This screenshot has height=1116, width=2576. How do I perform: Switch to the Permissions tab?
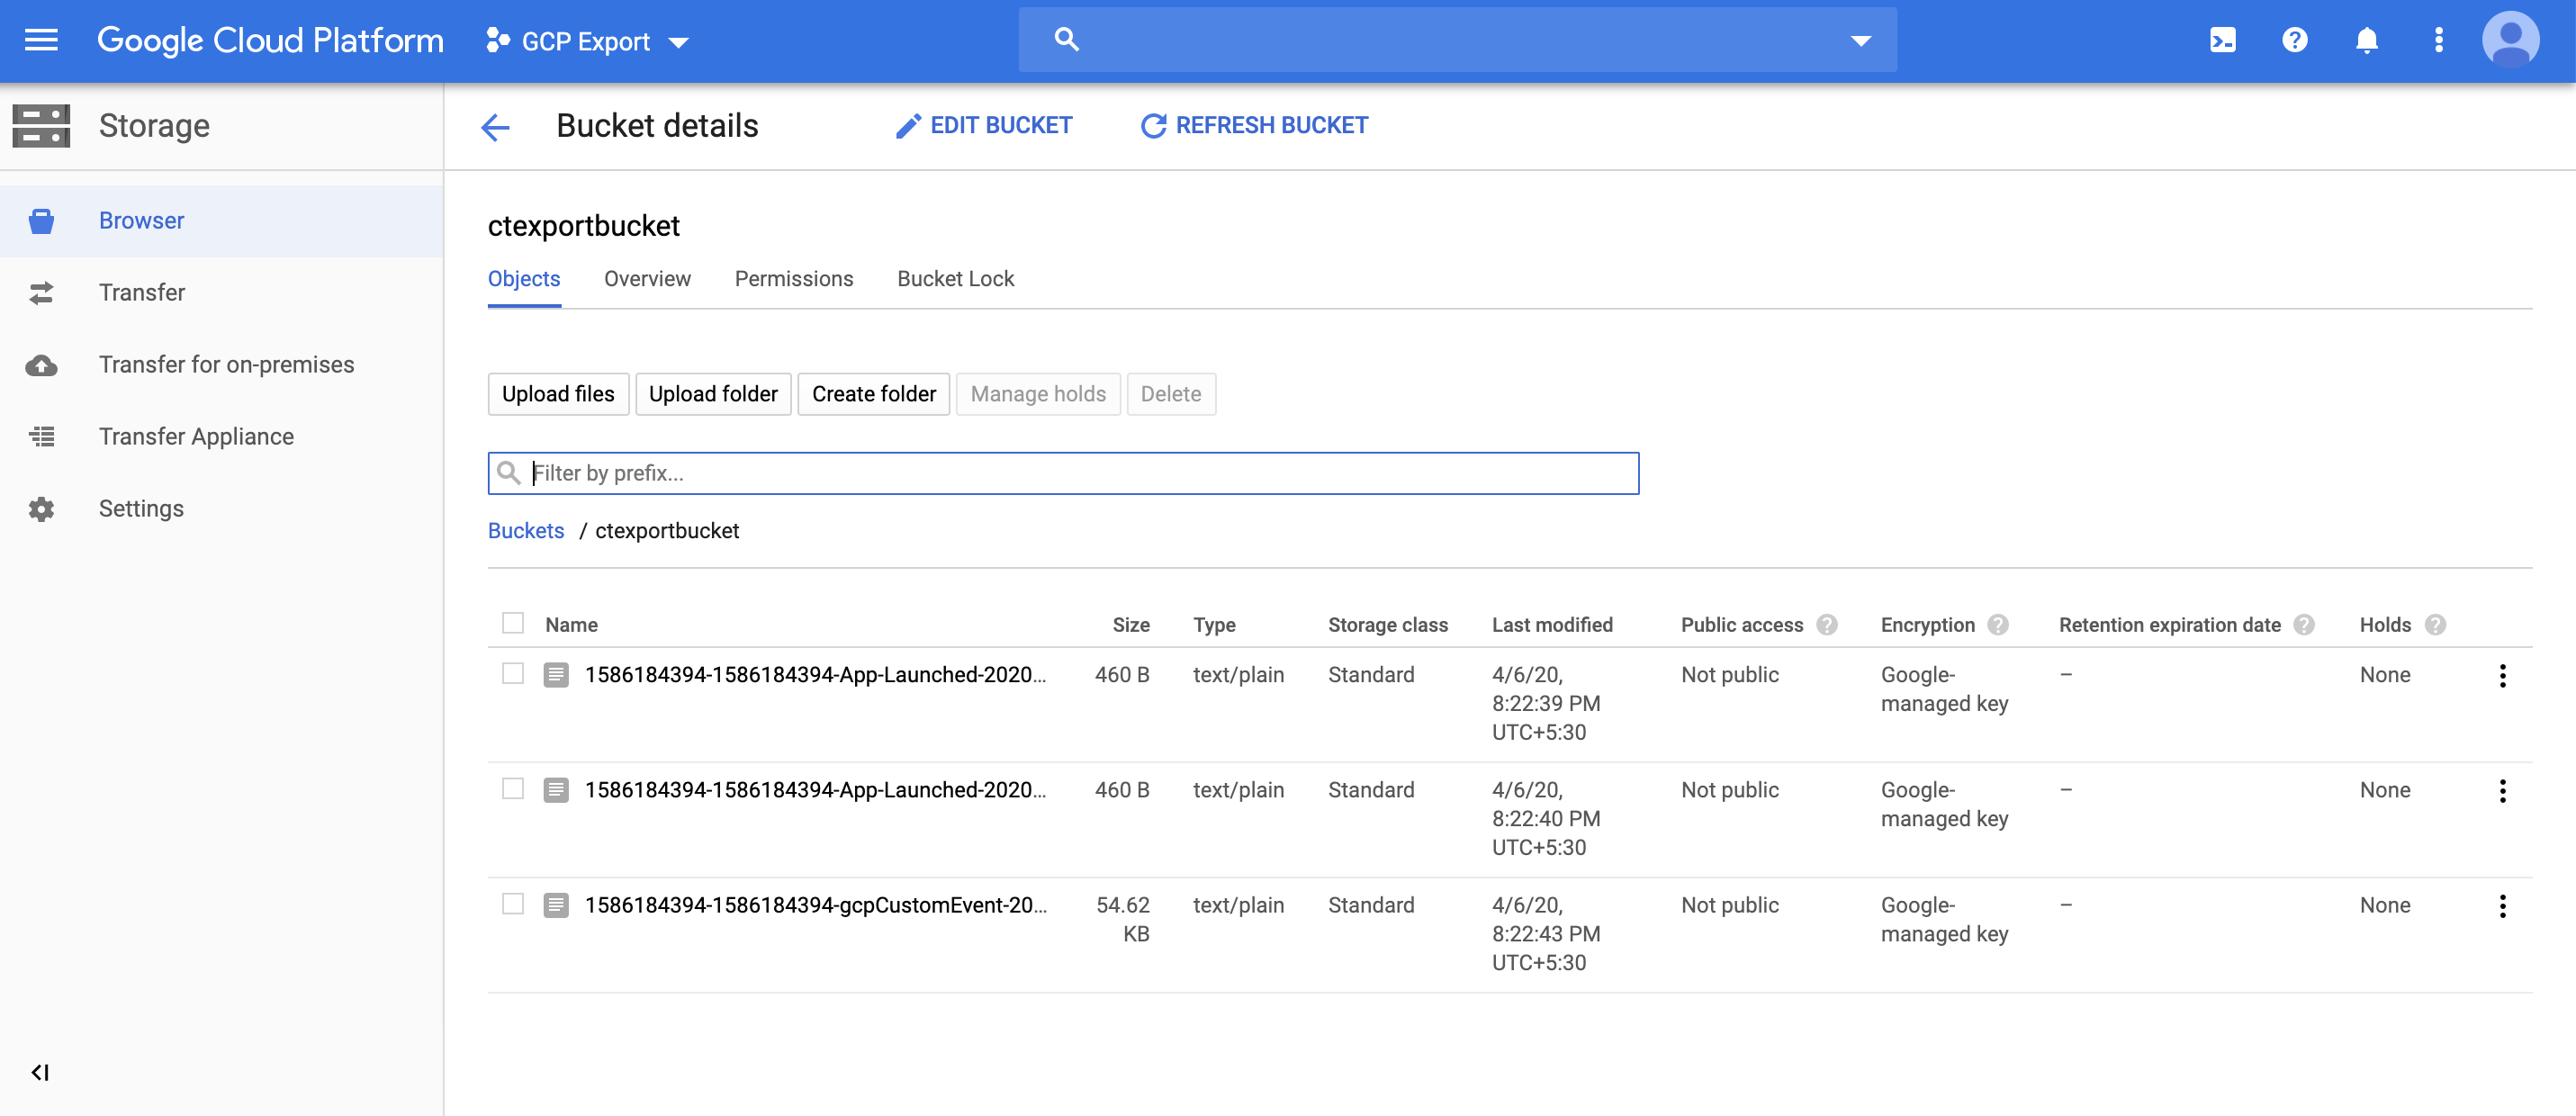(x=794, y=279)
